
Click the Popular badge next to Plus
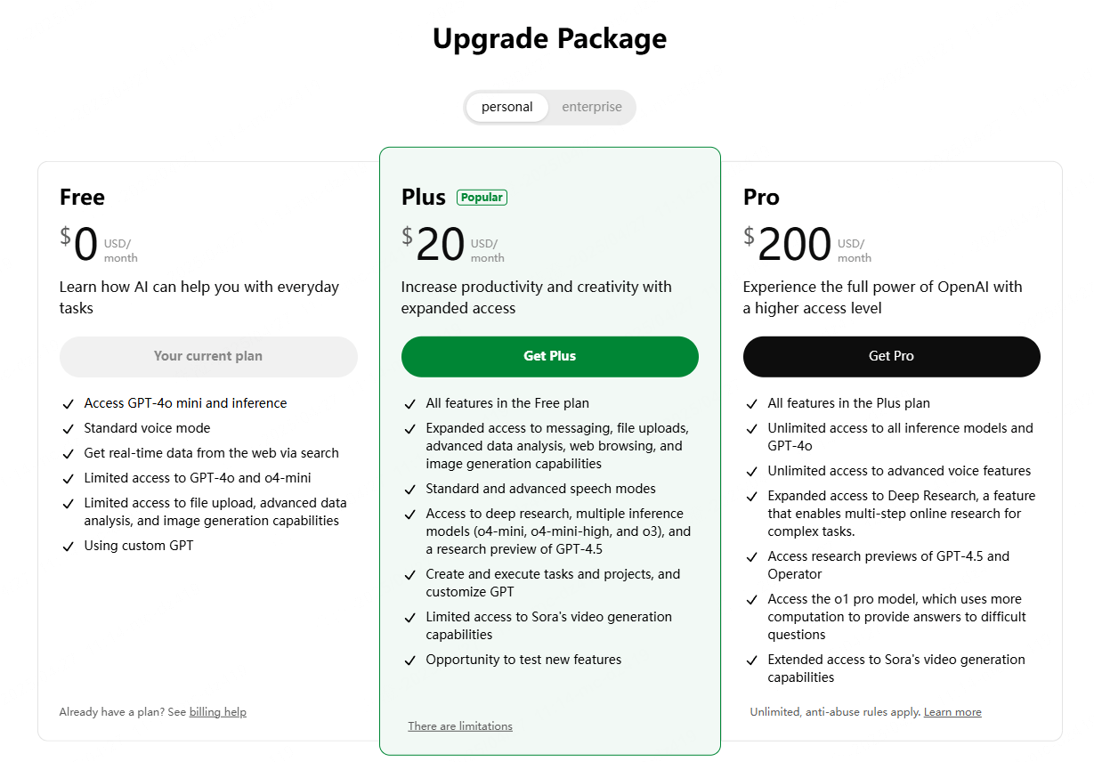pyautogui.click(x=482, y=198)
